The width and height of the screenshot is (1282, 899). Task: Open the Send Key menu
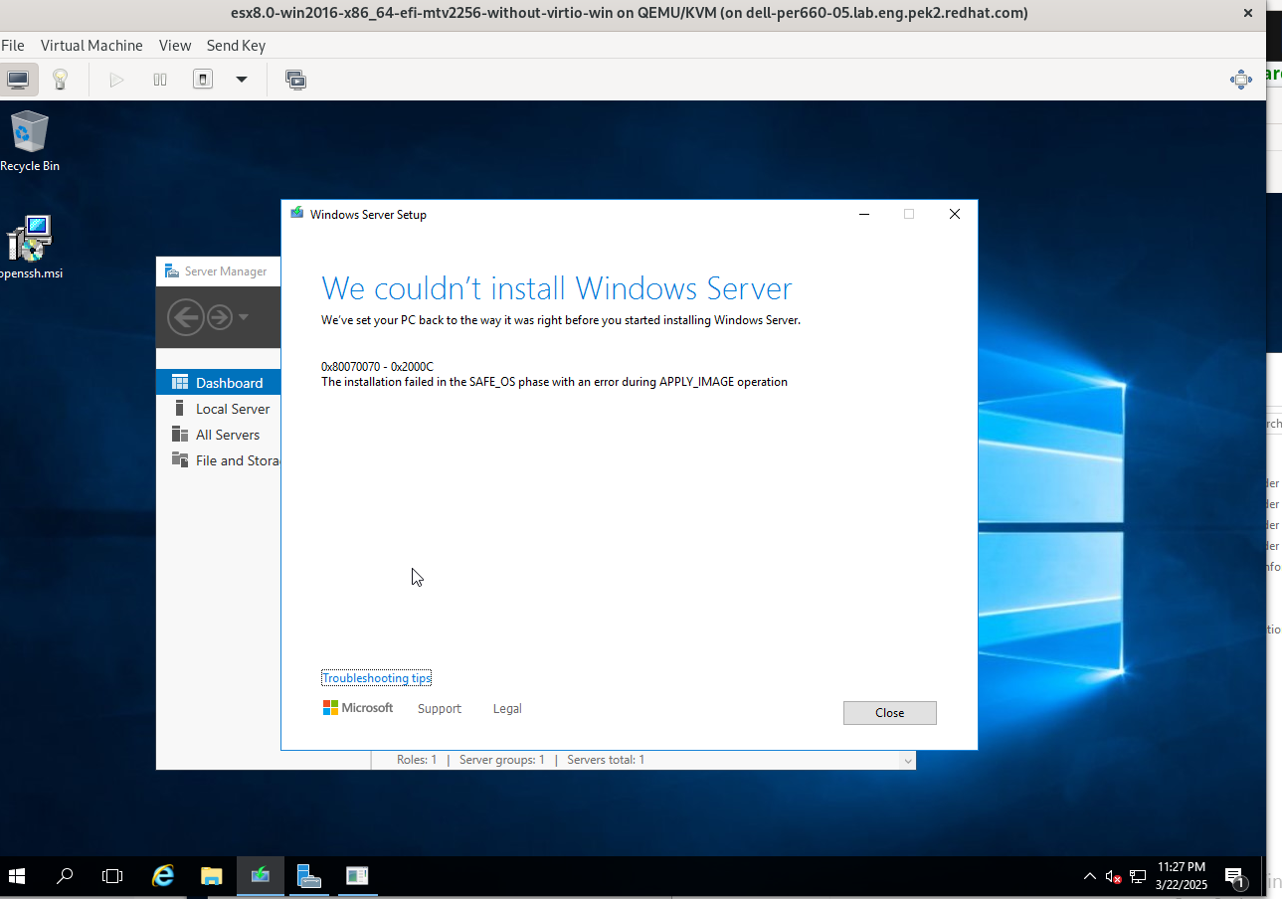(236, 45)
